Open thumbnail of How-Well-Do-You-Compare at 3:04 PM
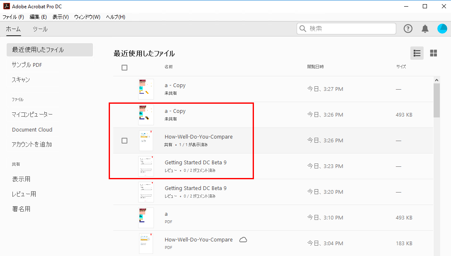The height and width of the screenshot is (256, 451). pos(146,243)
